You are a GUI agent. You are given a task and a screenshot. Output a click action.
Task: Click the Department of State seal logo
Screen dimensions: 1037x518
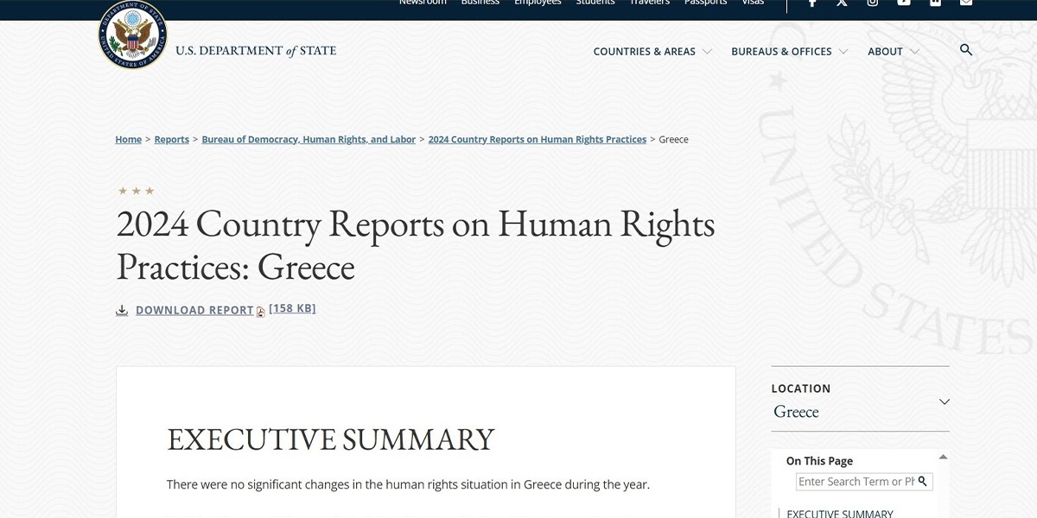coord(132,35)
